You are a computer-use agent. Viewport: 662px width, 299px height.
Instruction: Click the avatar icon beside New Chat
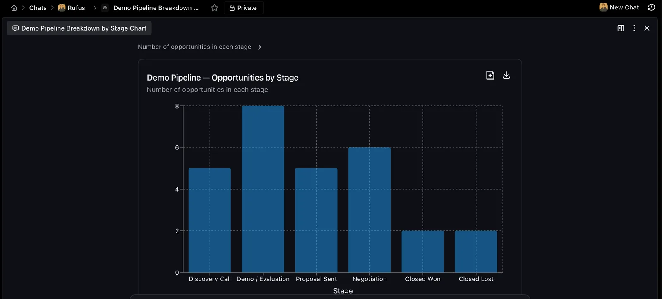tap(603, 7)
